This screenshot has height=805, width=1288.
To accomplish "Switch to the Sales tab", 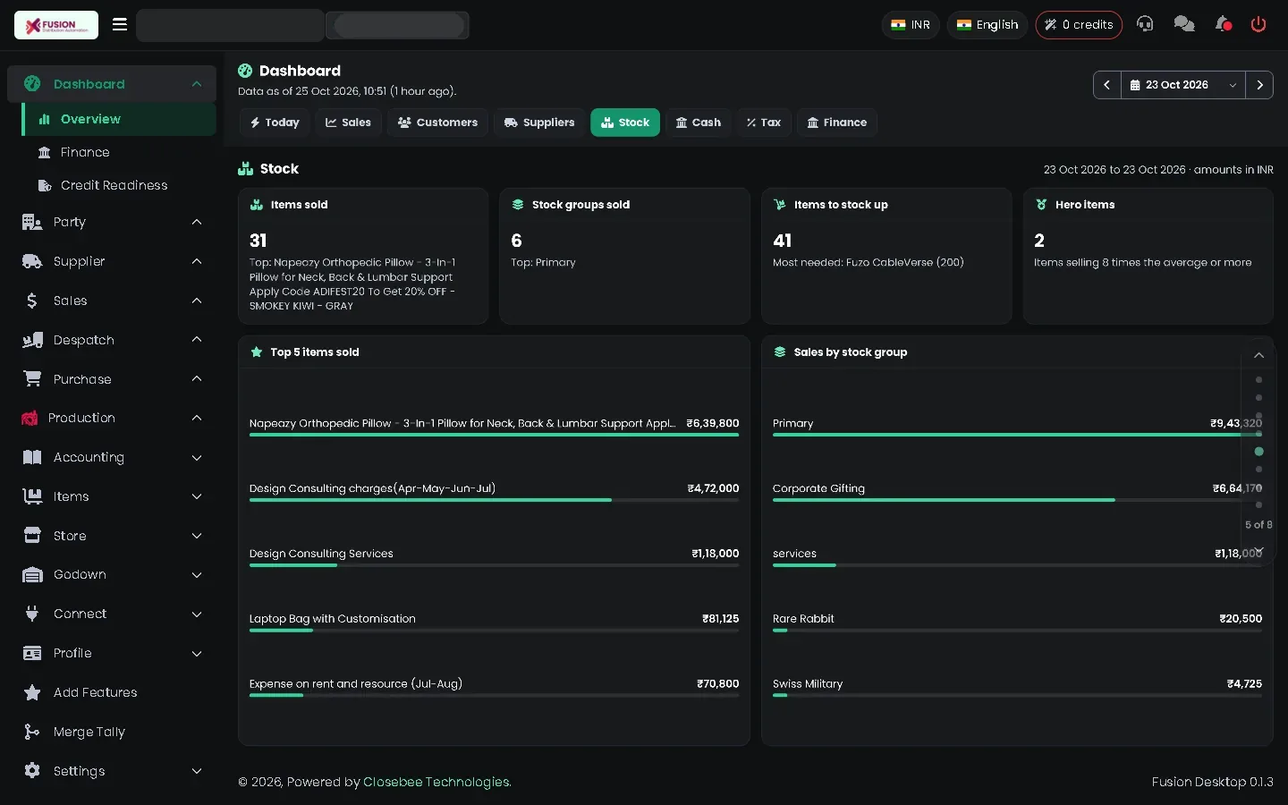I will point(348,123).
